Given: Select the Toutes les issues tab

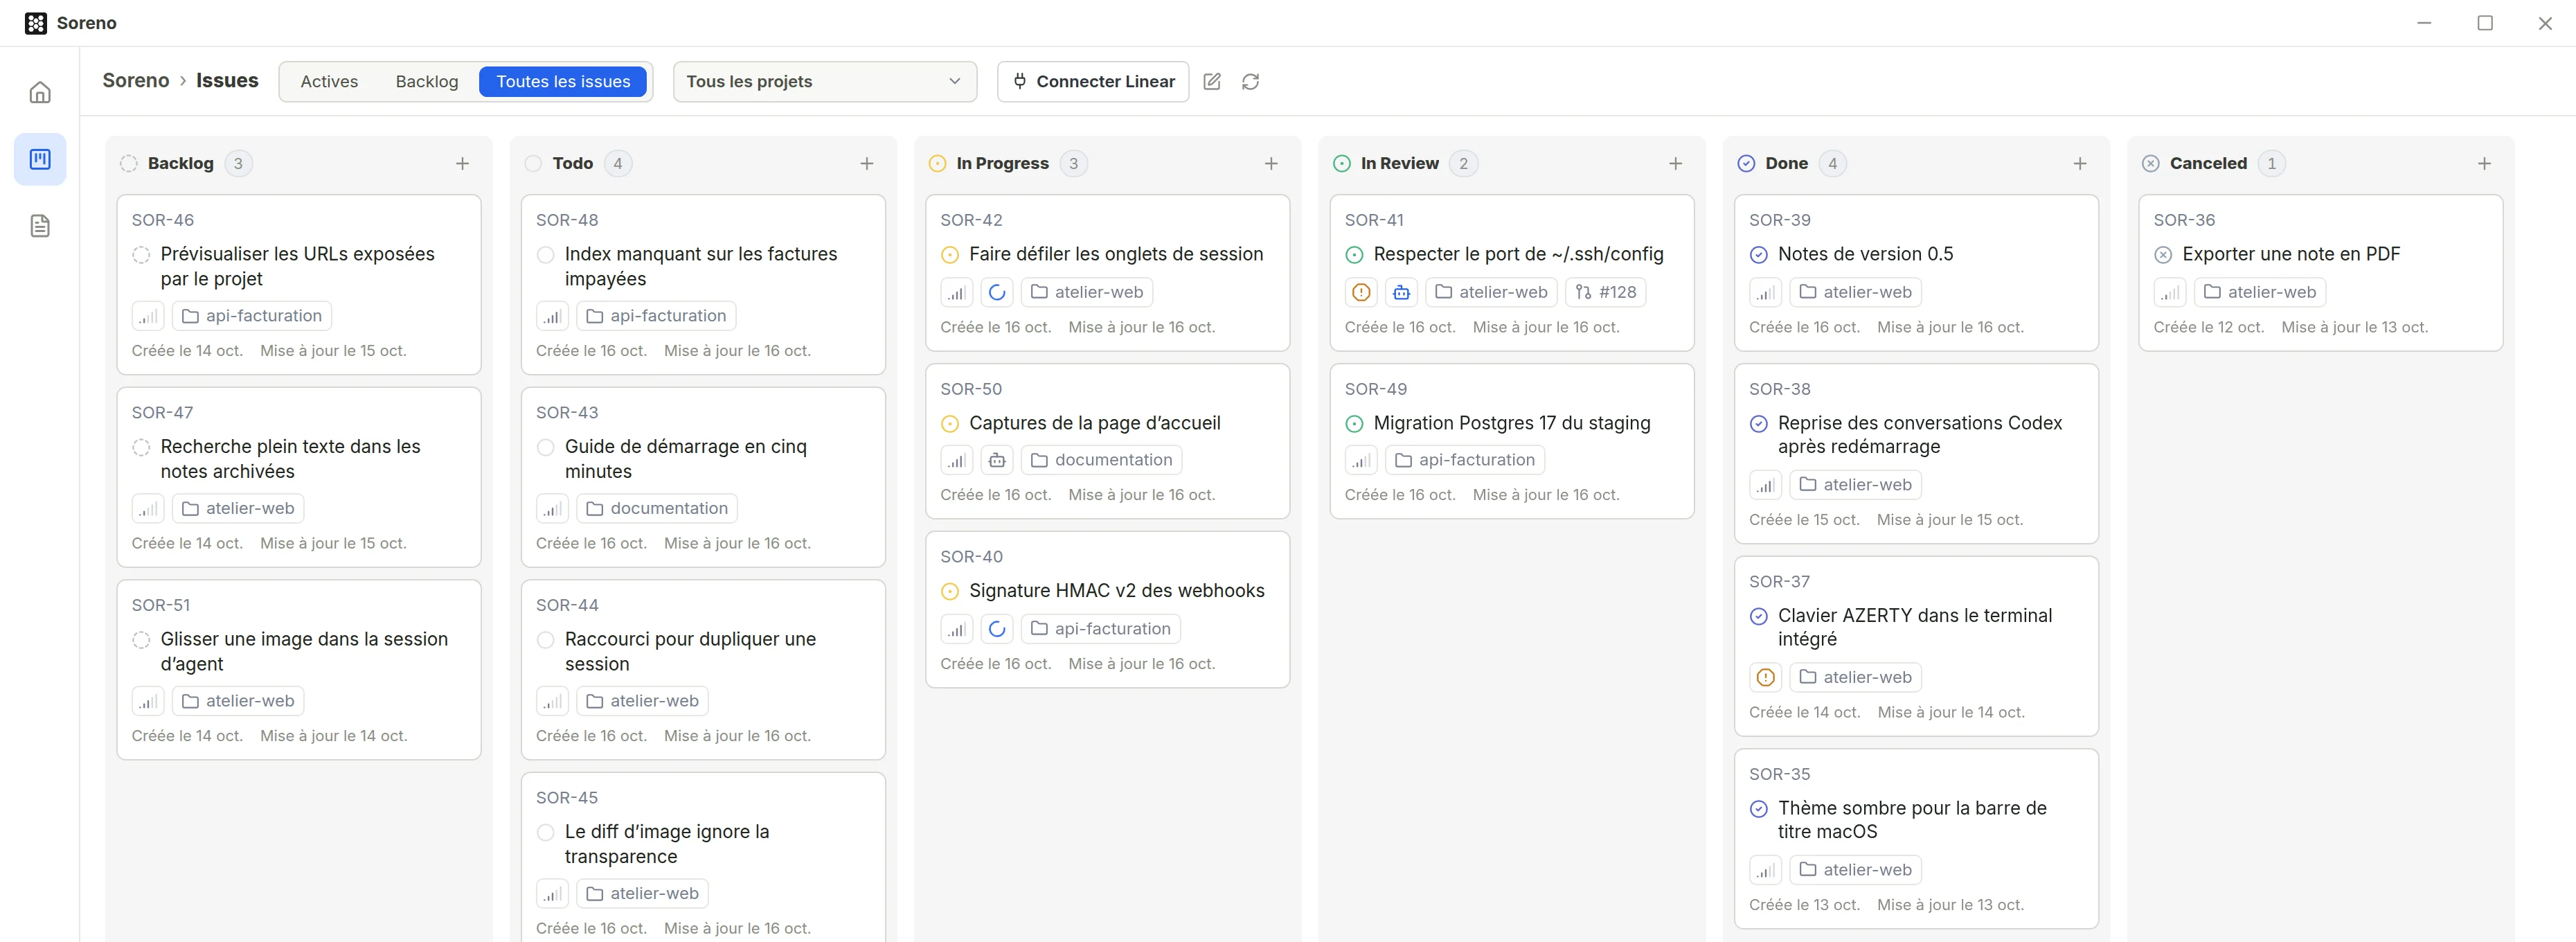Looking at the screenshot, I should (x=564, y=82).
